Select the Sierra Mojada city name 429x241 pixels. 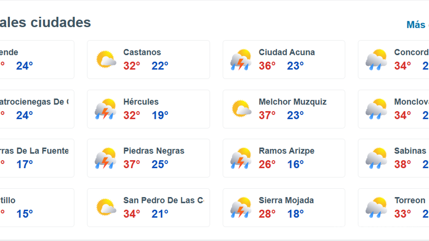coord(286,200)
